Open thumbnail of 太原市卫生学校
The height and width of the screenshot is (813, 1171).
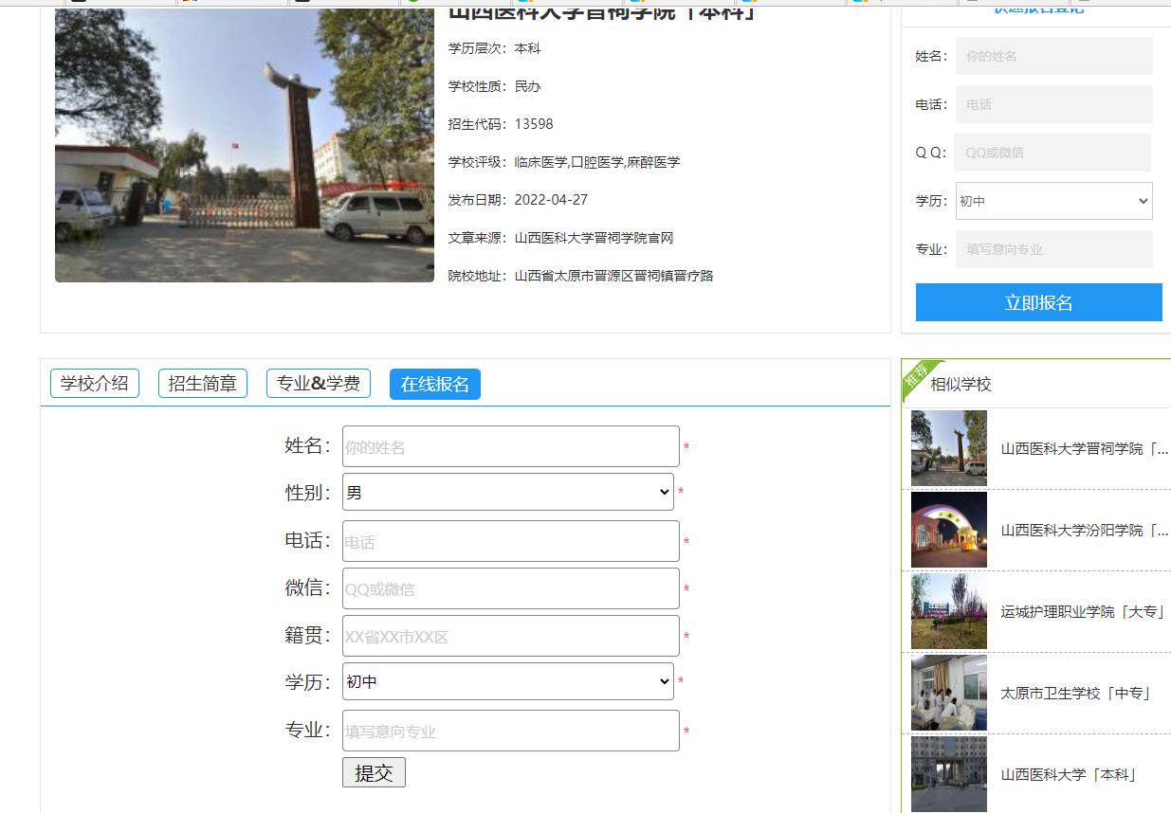click(949, 693)
